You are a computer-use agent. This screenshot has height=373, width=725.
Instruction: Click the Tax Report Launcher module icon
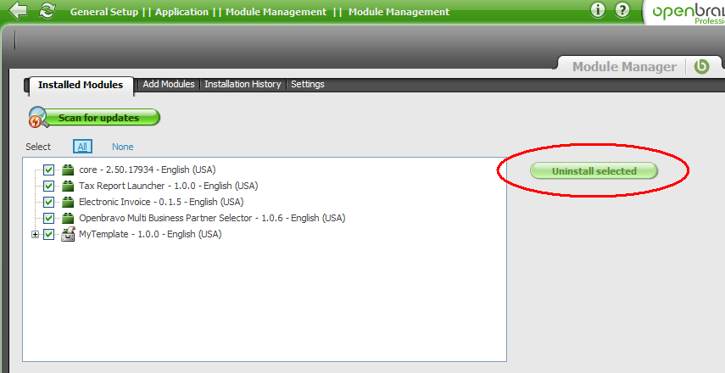pyautogui.click(x=68, y=186)
